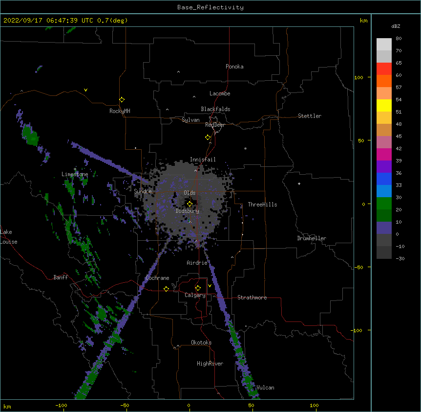421x412 pixels.
Task: Click the Cochrane town label
Action: click(x=157, y=278)
